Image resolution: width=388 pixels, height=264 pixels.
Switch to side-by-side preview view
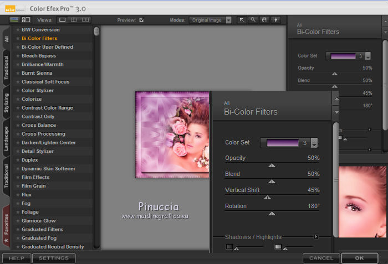[85, 20]
